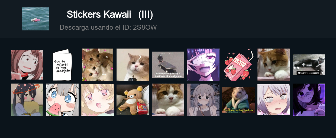Select the 'honey' anime girl with flowers sticker
This screenshot has height=138, width=336.
pos(27,100)
